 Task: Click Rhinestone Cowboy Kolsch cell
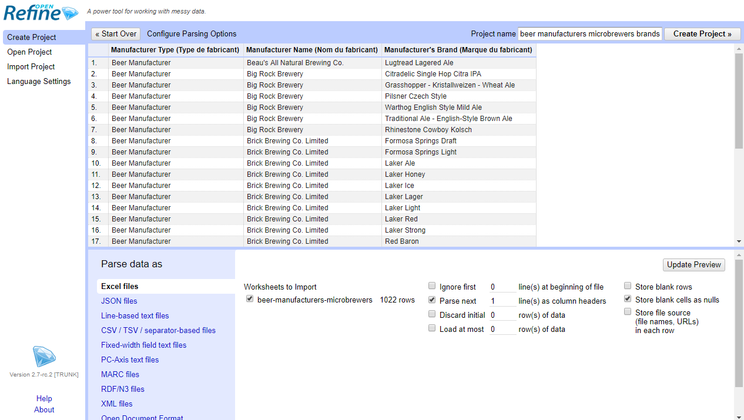(x=459, y=129)
